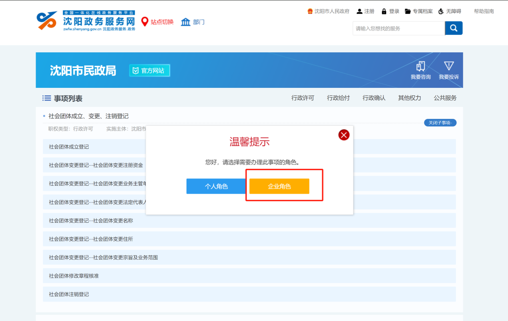Click the 注册 user icon

[x=359, y=11]
